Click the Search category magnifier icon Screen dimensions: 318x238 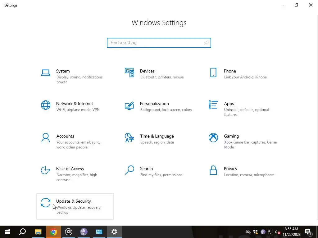(x=129, y=170)
